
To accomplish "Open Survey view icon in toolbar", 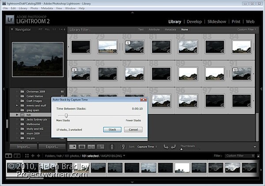I will [101, 147].
